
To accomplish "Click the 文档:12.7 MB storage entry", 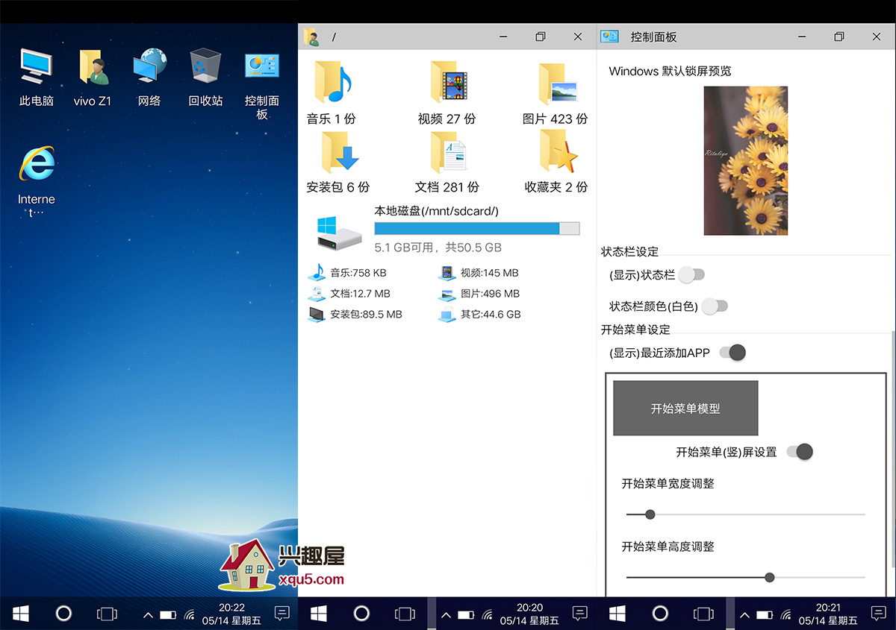I will pos(349,294).
